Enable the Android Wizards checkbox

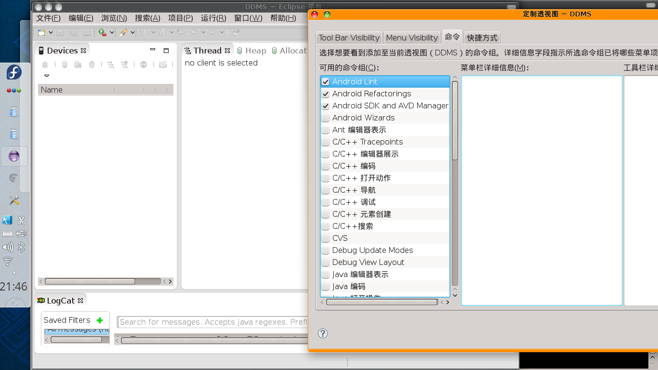tap(326, 118)
